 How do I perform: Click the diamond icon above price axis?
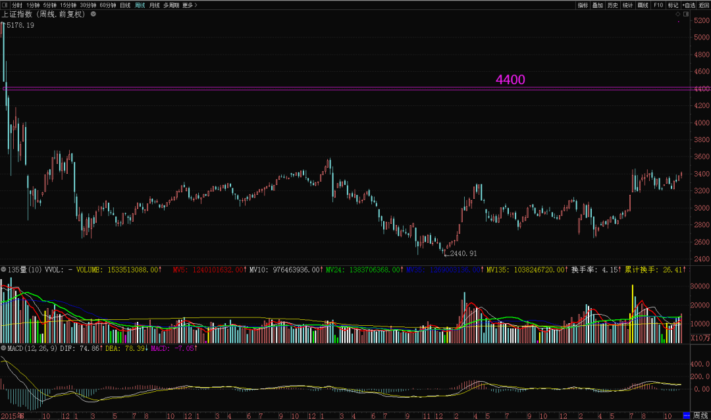[678, 14]
